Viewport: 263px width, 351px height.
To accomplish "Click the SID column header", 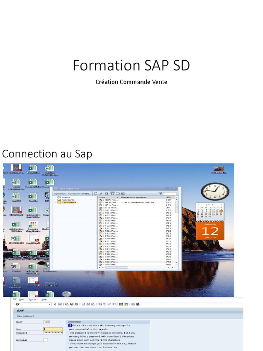I will click(x=170, y=197).
